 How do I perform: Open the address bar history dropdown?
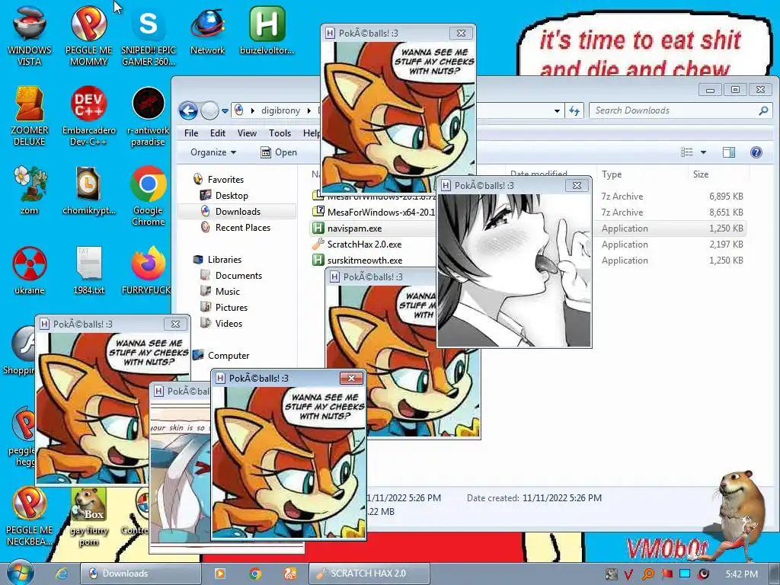point(557,111)
